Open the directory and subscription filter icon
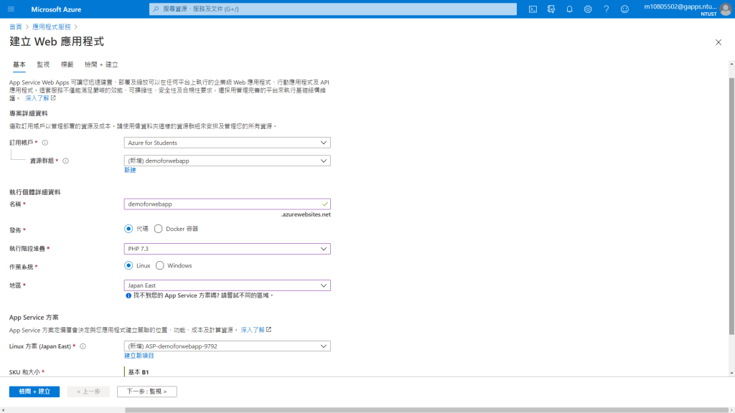The width and height of the screenshot is (735, 413). pyautogui.click(x=551, y=9)
